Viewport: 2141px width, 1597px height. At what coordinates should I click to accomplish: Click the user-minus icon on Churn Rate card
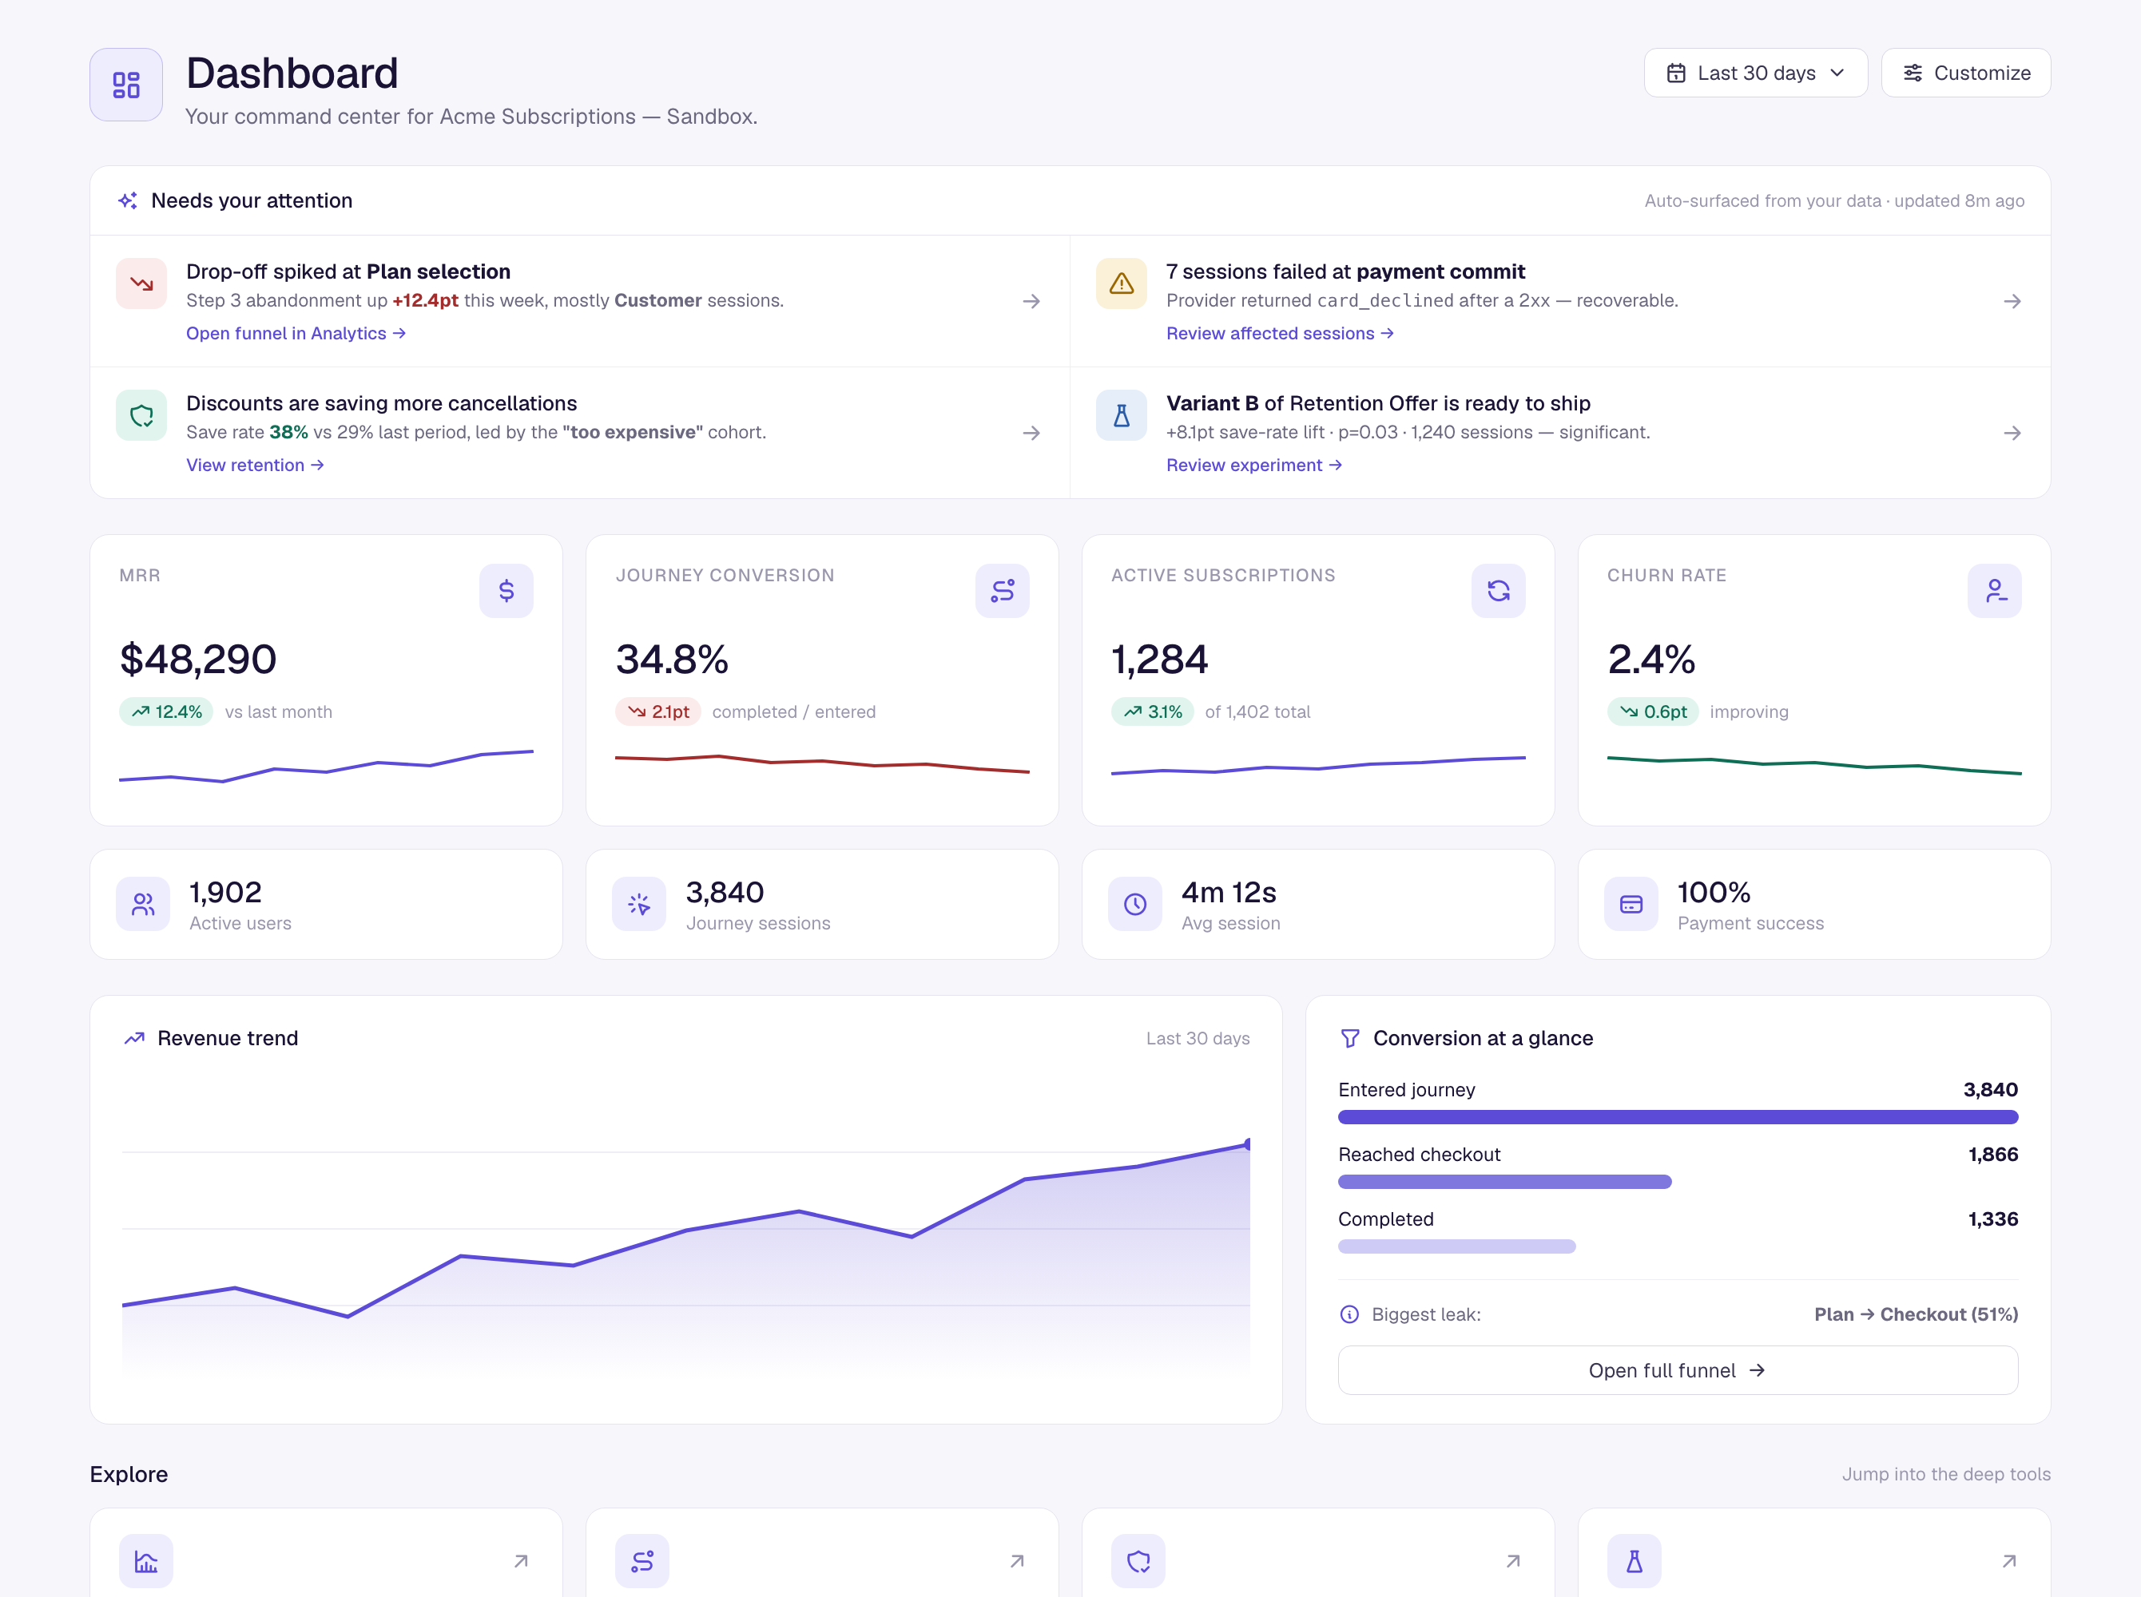click(1994, 591)
